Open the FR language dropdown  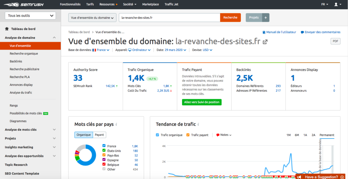point(325,4)
